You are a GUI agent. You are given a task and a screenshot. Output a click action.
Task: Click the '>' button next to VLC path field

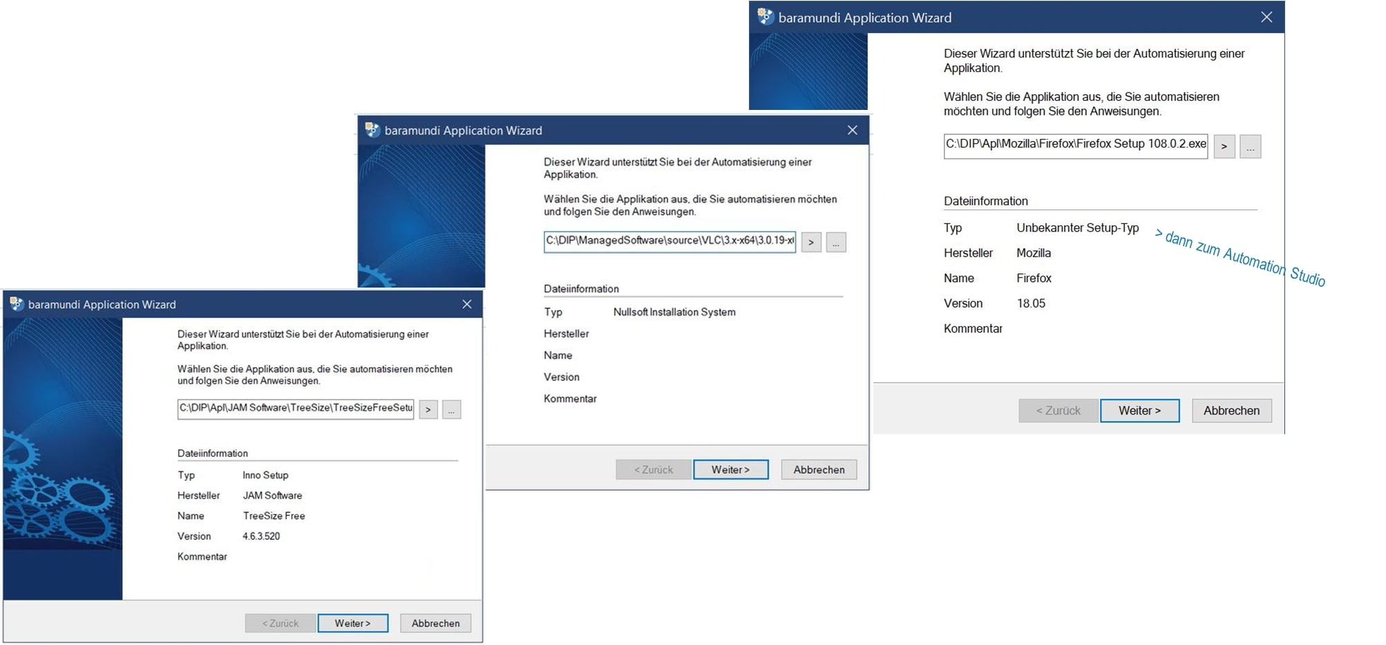(x=811, y=242)
